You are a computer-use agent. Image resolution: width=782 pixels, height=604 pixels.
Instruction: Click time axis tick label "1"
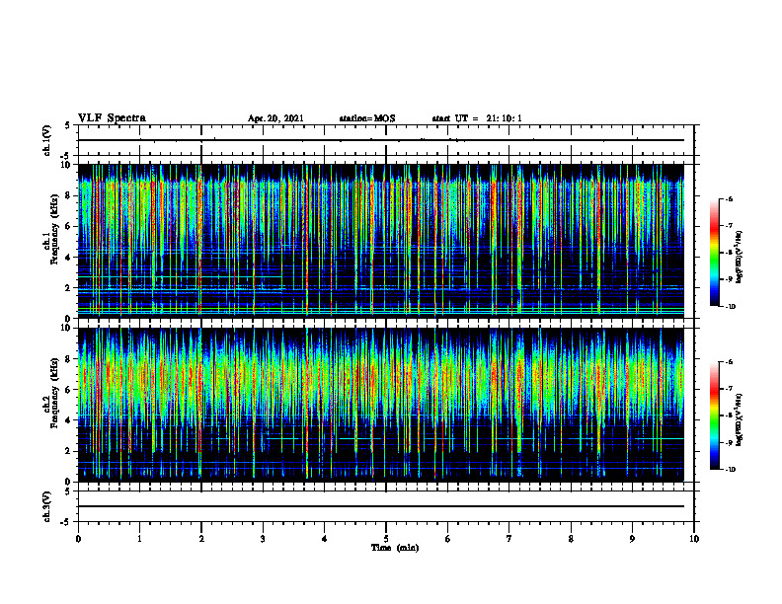tap(139, 539)
